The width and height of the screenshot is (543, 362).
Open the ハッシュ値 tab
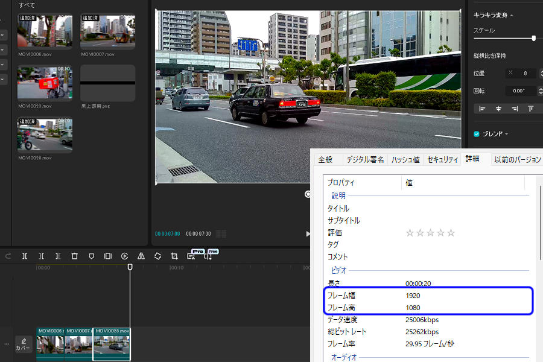[405, 159]
